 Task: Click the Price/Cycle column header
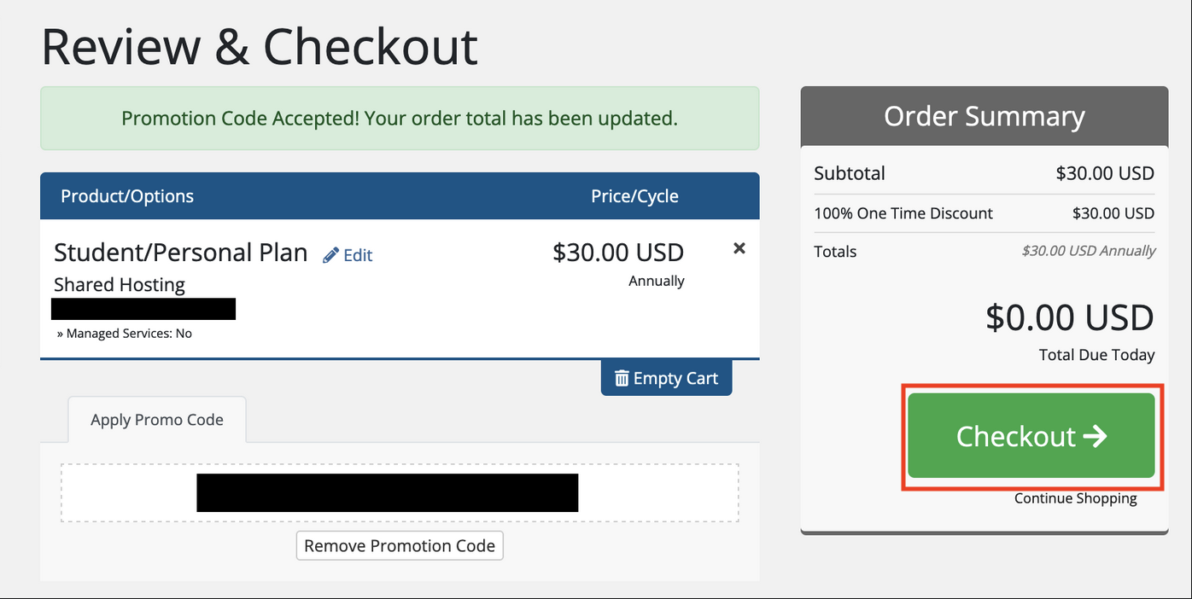point(635,196)
